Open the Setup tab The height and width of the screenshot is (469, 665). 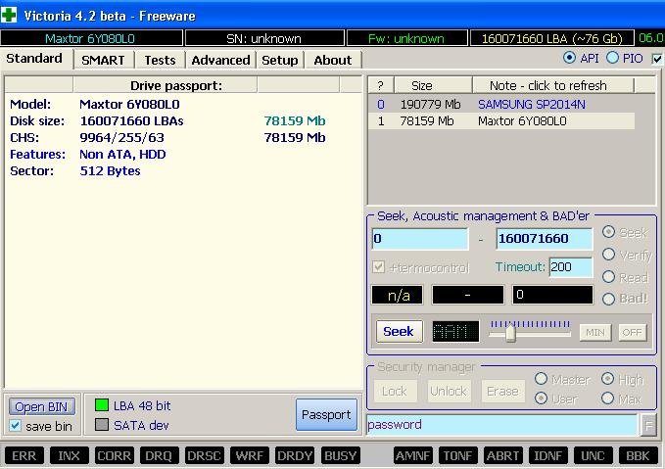(279, 60)
